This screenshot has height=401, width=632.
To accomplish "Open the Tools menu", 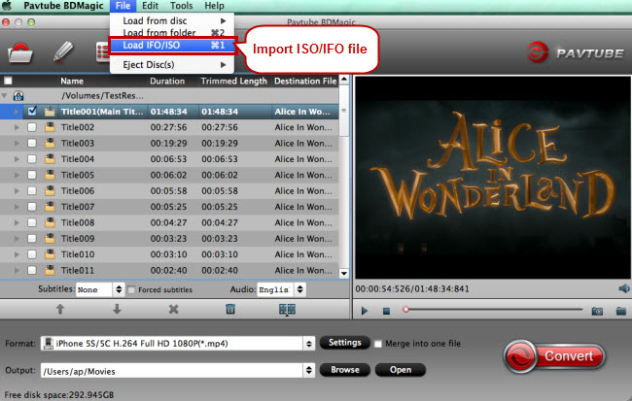I will pyautogui.click(x=181, y=6).
